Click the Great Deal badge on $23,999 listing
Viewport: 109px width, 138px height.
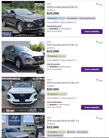tap(56, 56)
